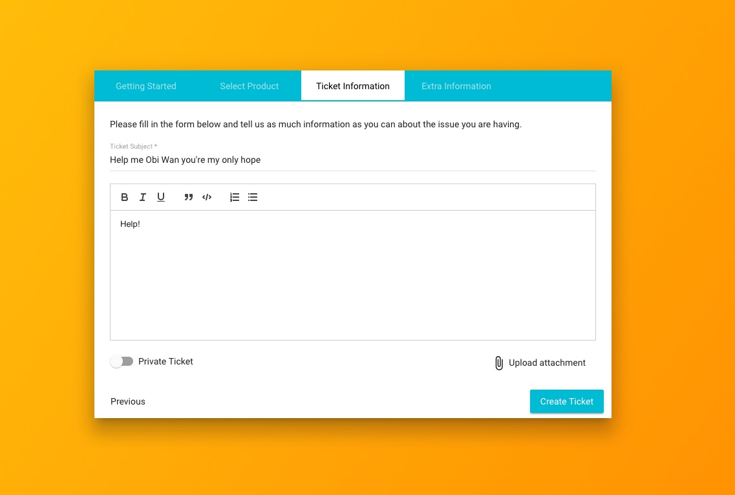Insert a blockquote

(x=189, y=197)
